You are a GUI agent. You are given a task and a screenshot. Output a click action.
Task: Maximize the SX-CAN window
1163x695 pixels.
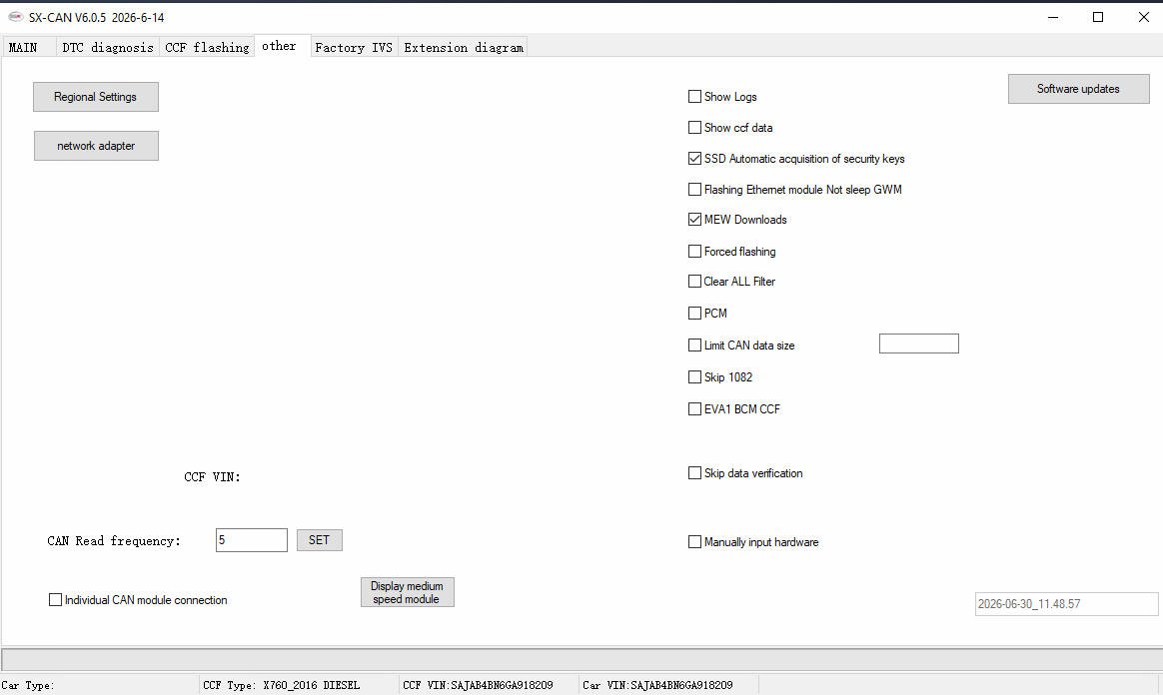pos(1098,17)
